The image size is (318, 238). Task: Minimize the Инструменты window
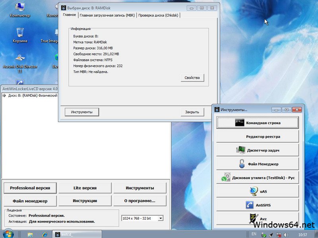click(276, 110)
